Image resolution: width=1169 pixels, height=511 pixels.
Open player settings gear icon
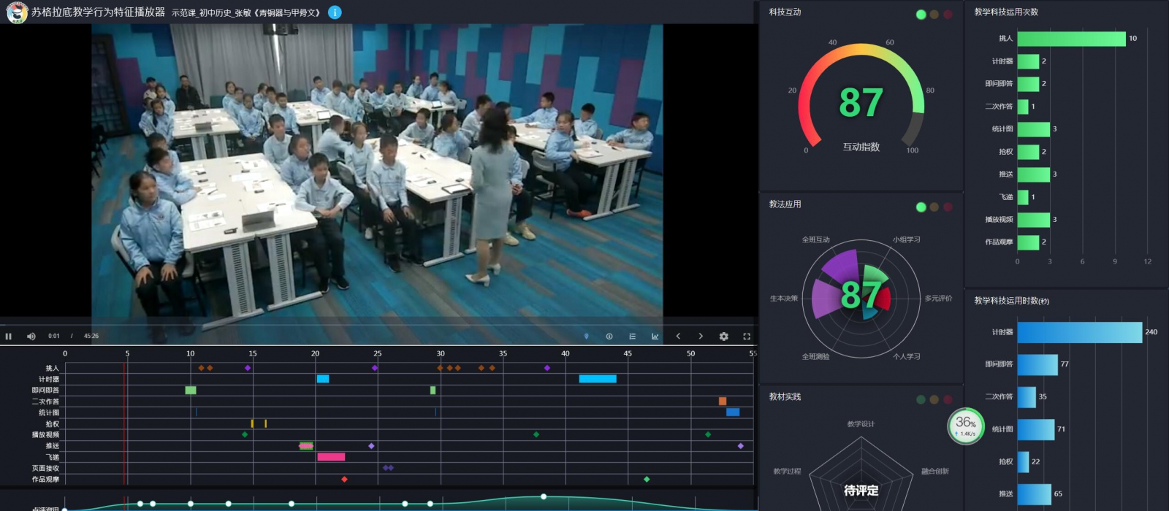point(723,337)
